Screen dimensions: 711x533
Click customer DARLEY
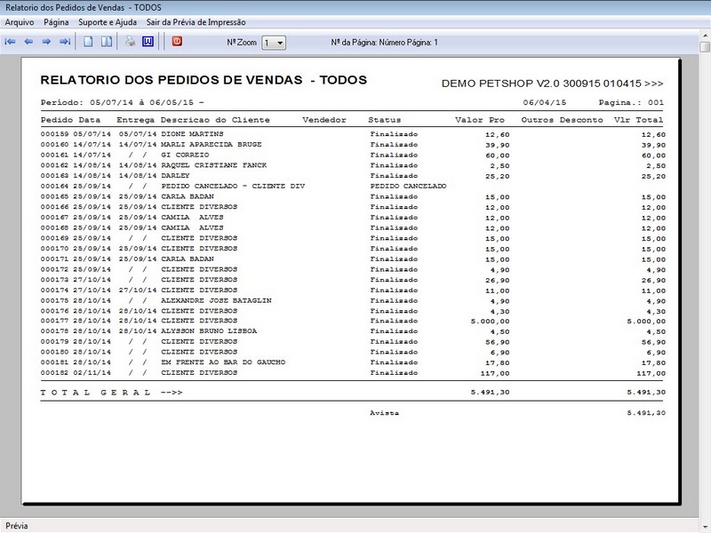(175, 176)
